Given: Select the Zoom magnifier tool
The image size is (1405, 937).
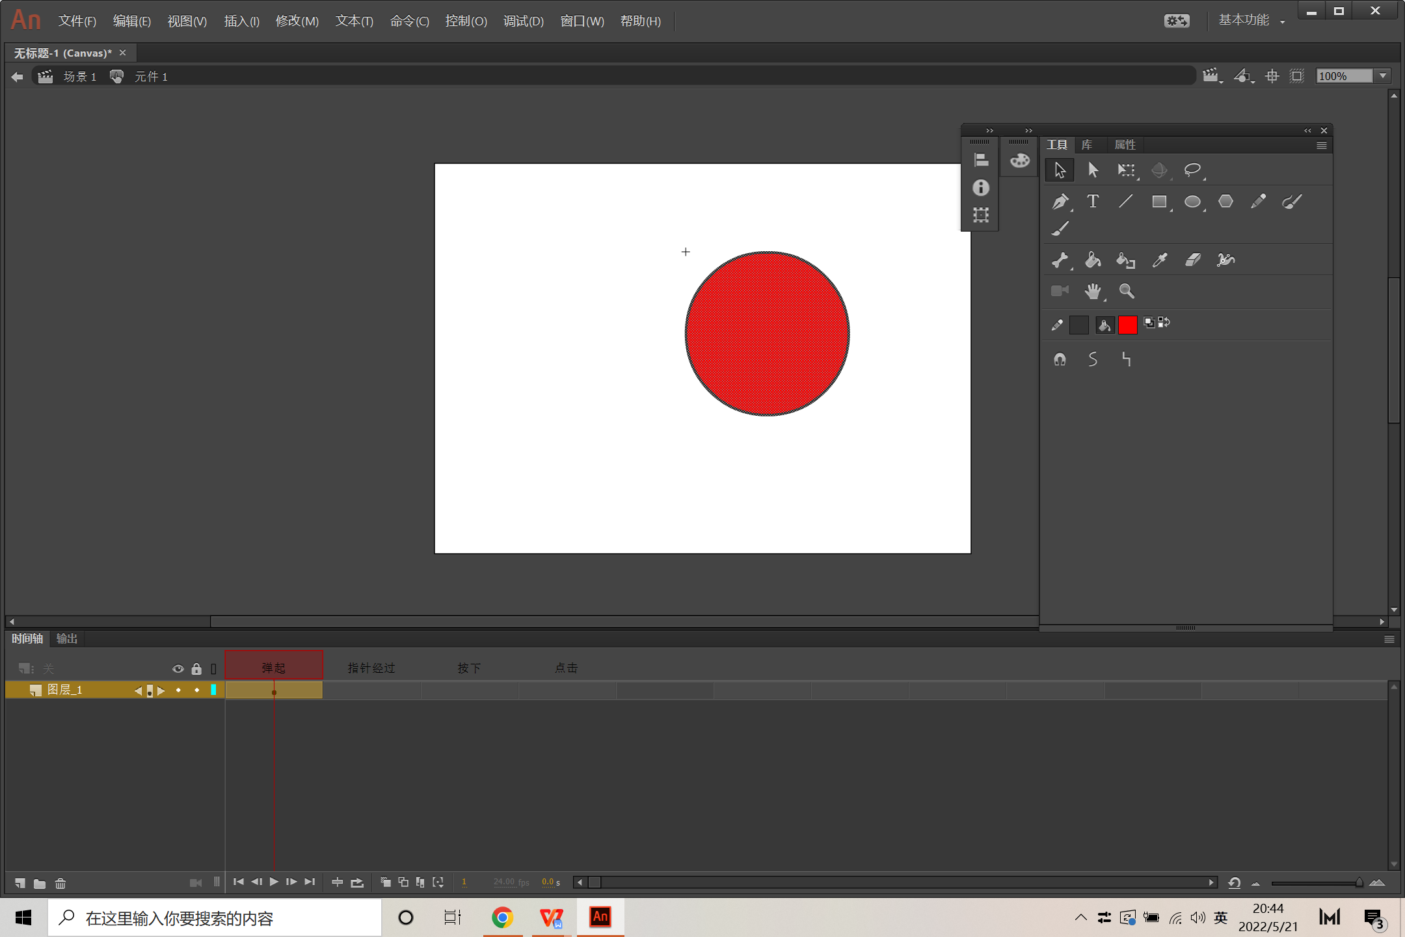Looking at the screenshot, I should 1126,291.
